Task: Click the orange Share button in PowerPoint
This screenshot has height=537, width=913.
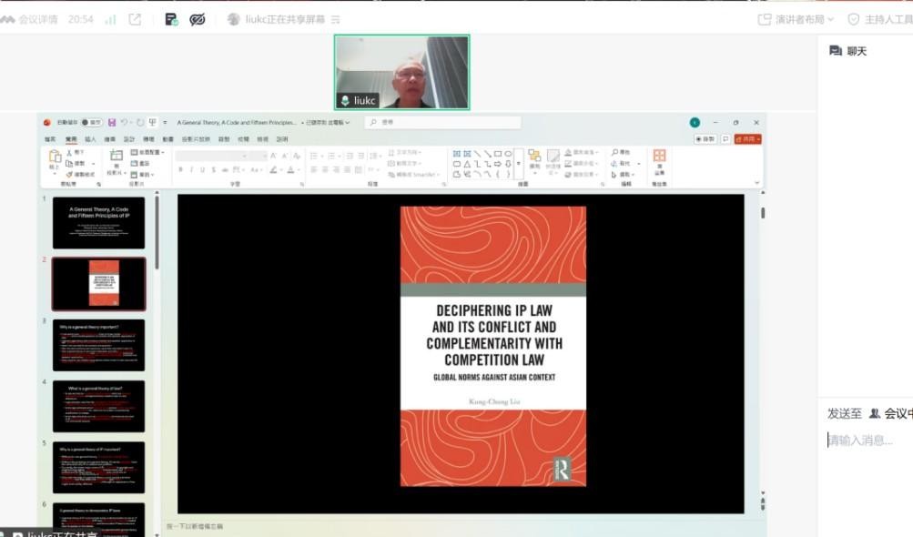Action: pos(747,139)
